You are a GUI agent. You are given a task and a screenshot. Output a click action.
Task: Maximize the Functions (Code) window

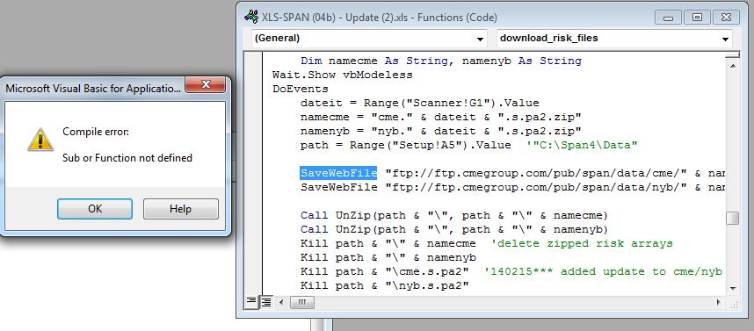tap(697, 18)
